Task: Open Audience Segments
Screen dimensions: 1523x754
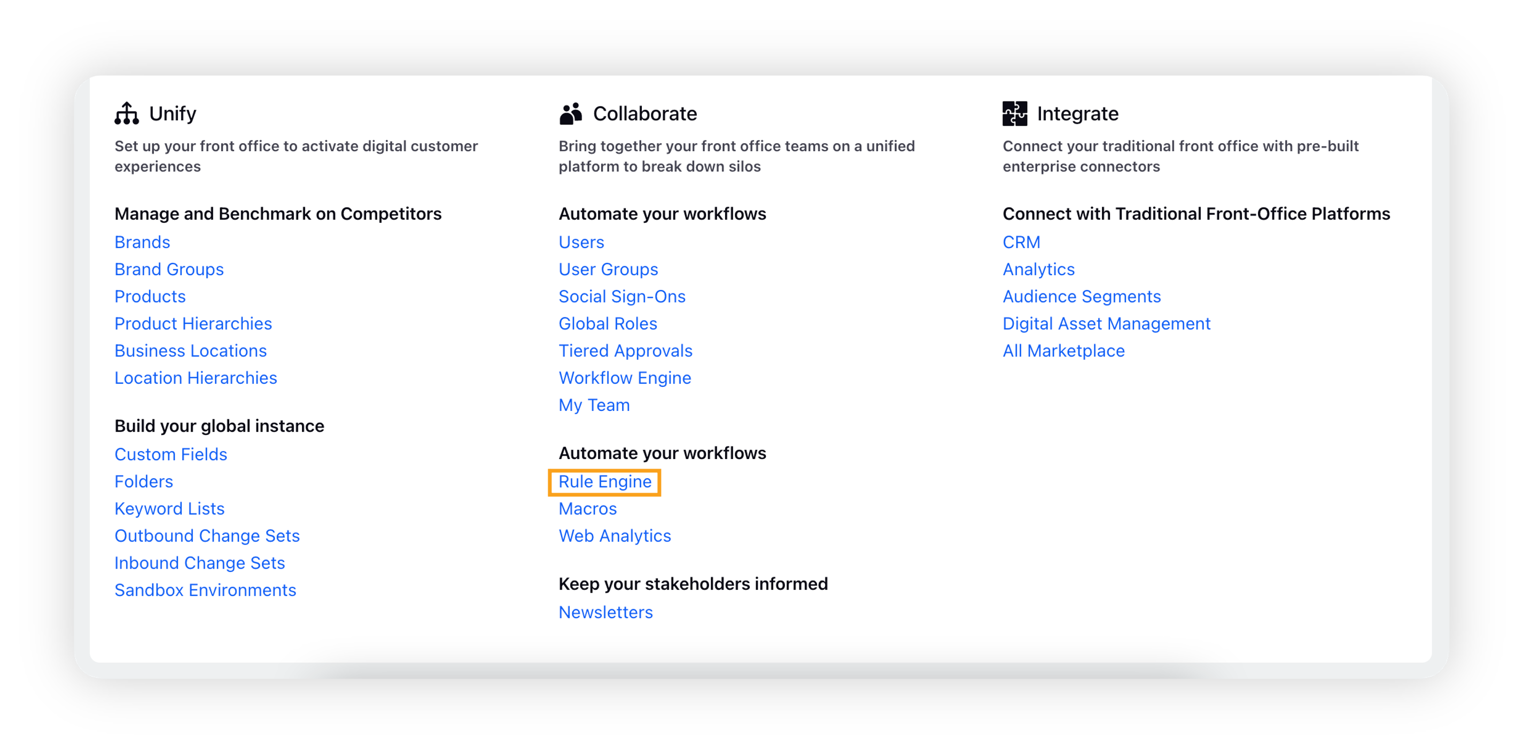Action: [x=1082, y=296]
